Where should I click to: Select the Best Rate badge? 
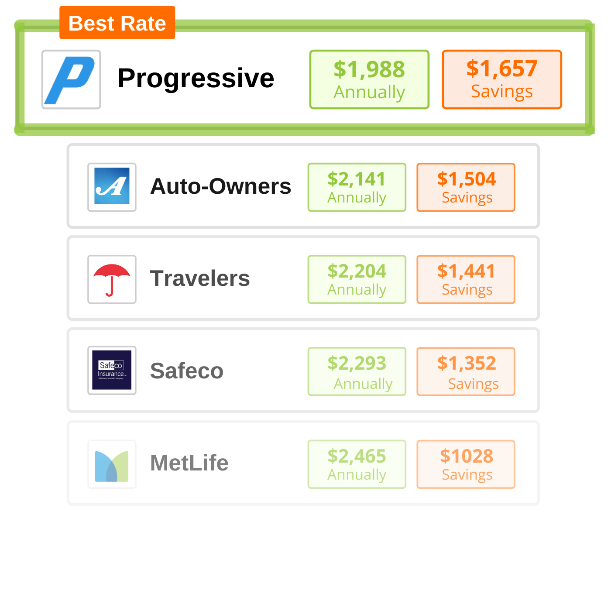[x=117, y=23]
